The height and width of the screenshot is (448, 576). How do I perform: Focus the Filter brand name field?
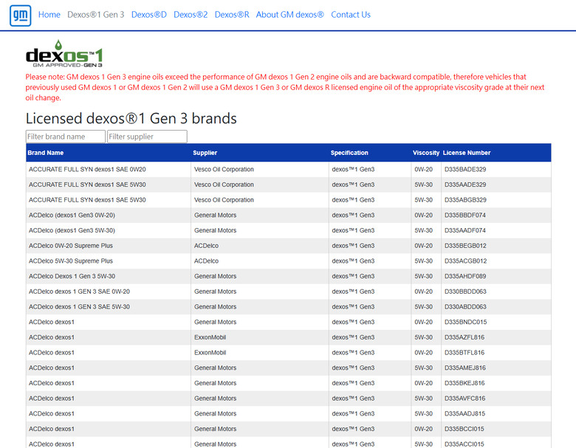click(66, 137)
